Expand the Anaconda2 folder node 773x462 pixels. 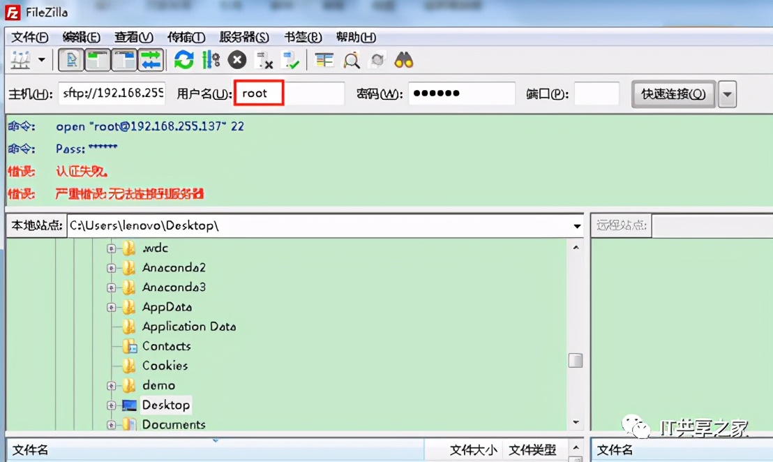(x=111, y=268)
